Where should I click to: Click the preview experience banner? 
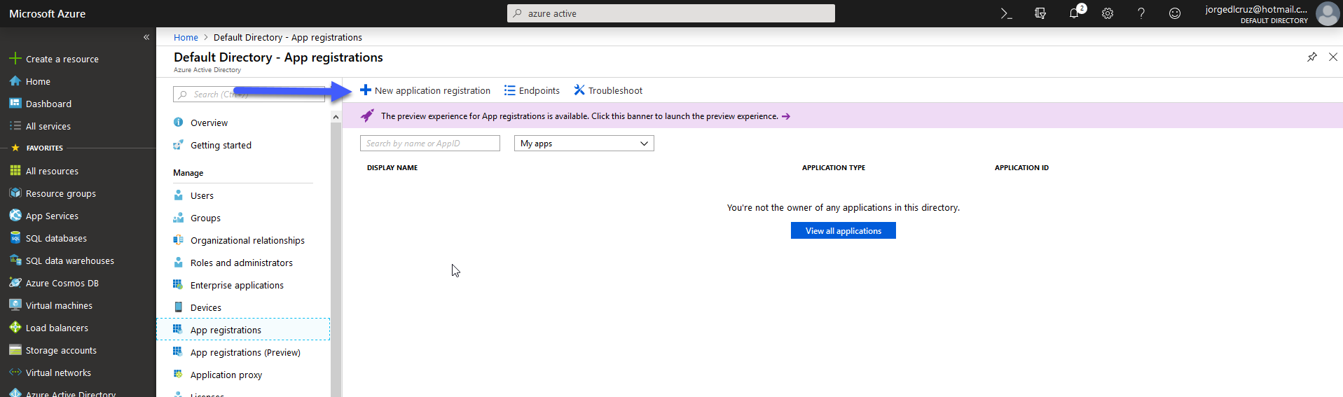click(843, 116)
